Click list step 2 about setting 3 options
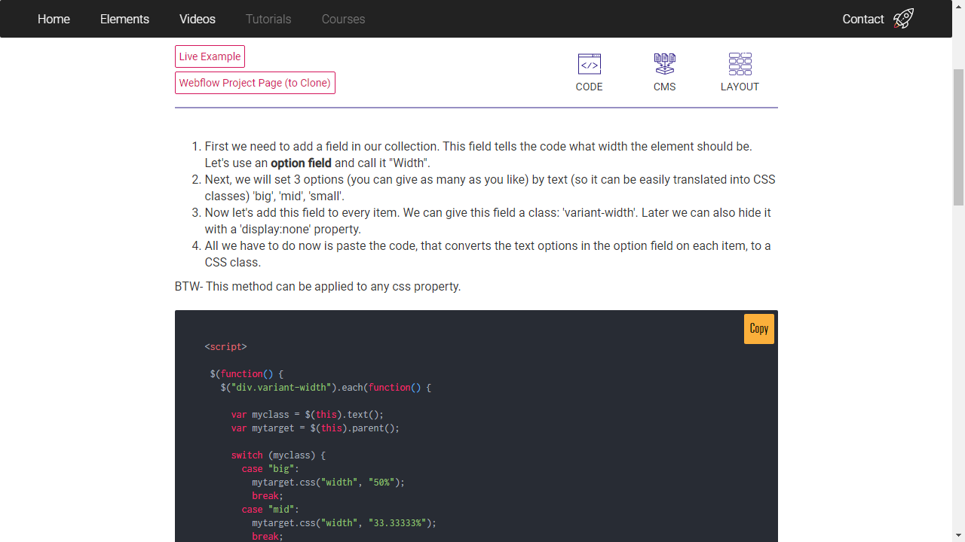The width and height of the screenshot is (965, 542). (490, 187)
